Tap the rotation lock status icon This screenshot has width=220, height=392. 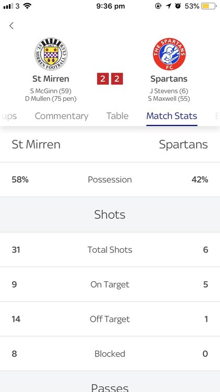point(158,6)
